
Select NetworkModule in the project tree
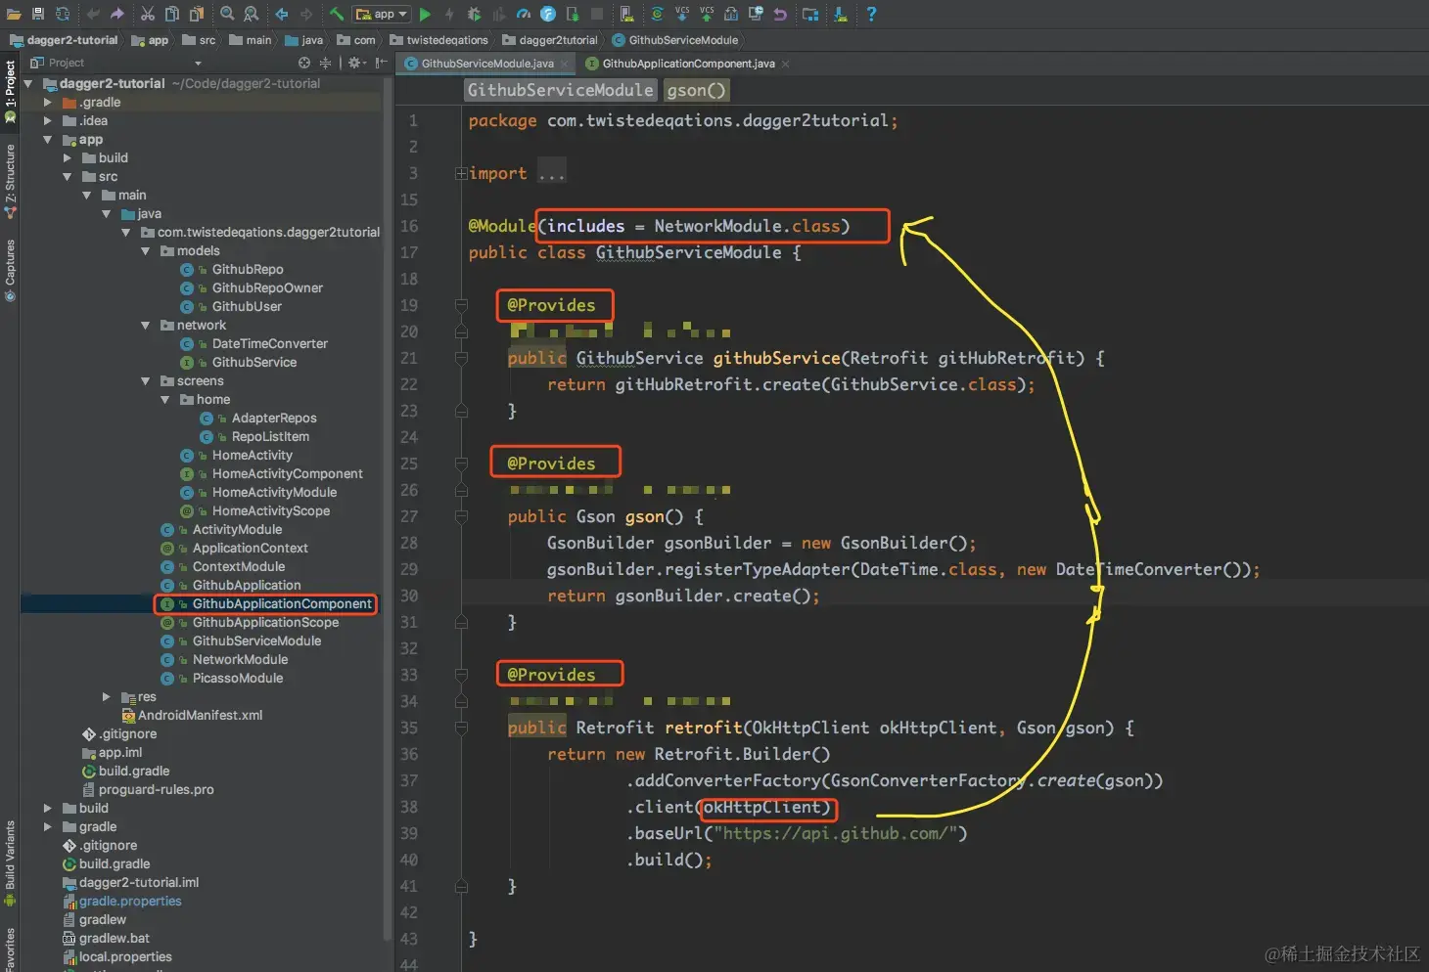point(240,659)
